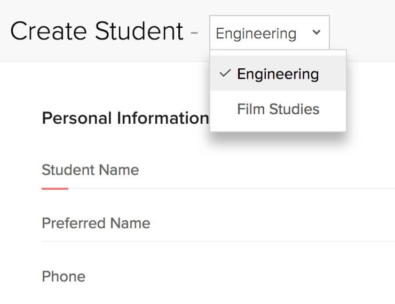Click the Student Name label text

(90, 170)
